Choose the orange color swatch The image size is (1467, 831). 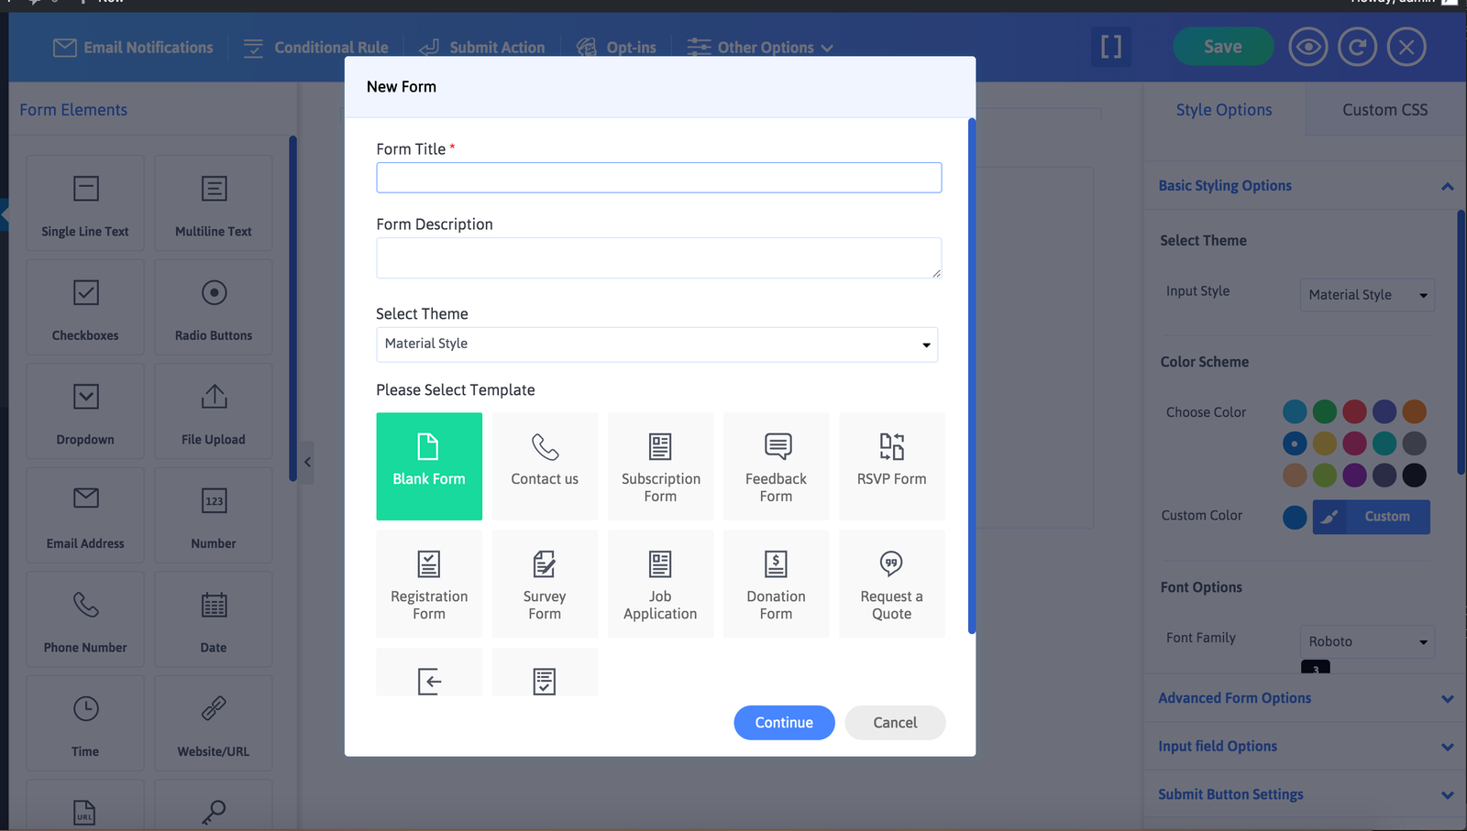point(1415,411)
